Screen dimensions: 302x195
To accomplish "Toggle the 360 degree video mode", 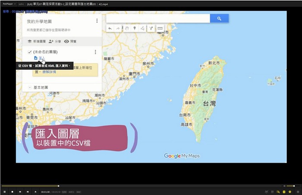I will point(267,192).
